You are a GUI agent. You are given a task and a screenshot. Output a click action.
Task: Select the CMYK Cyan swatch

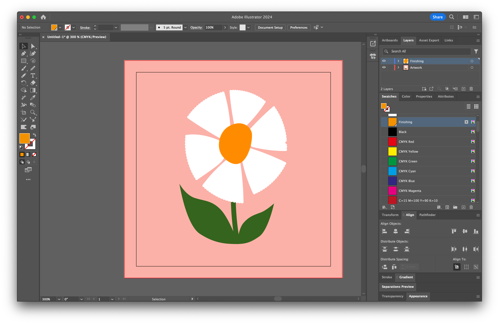coord(428,171)
